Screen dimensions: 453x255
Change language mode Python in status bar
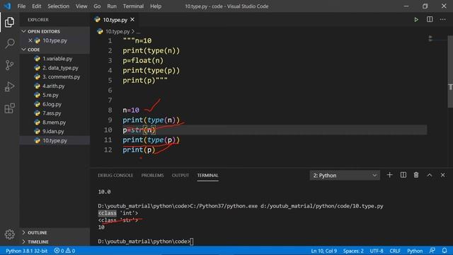coord(415,251)
